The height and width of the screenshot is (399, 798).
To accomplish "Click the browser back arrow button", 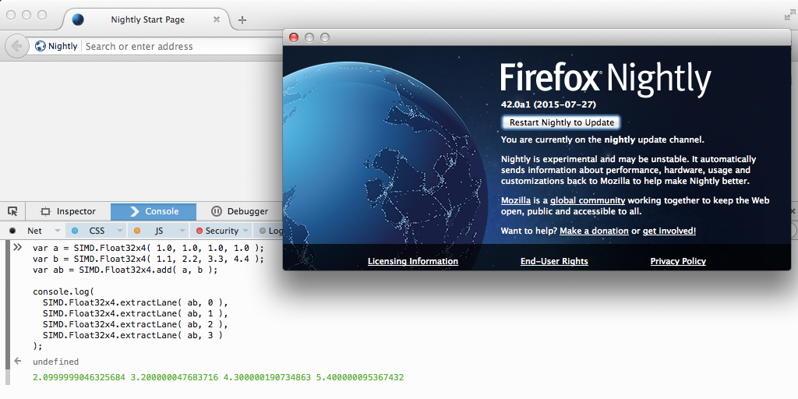I will [x=16, y=46].
